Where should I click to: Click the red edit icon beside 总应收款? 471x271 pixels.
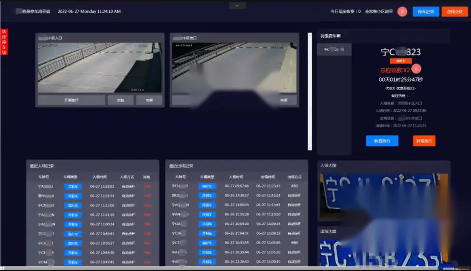pyautogui.click(x=416, y=69)
